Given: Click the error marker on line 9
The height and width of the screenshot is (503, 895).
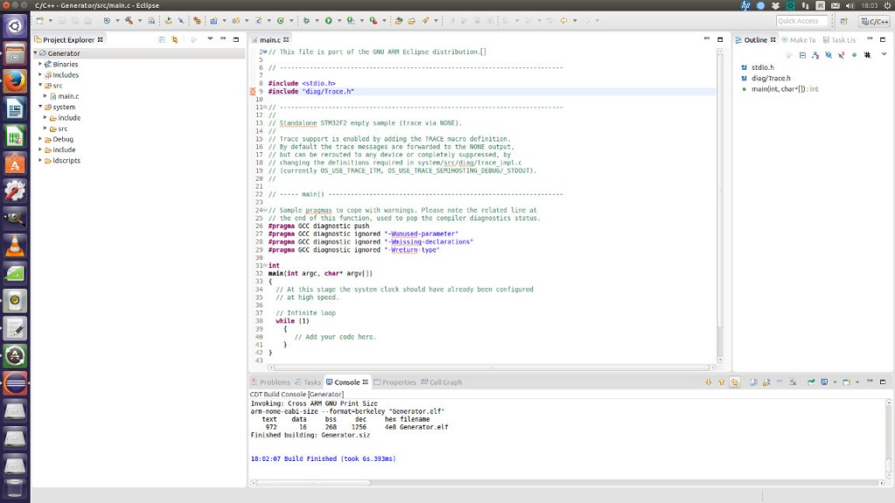Looking at the screenshot, I should tap(253, 91).
